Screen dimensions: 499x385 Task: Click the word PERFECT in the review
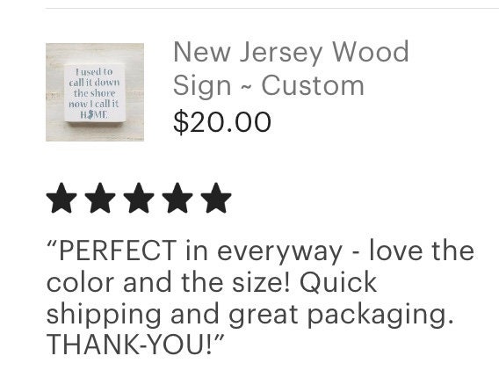coord(118,251)
